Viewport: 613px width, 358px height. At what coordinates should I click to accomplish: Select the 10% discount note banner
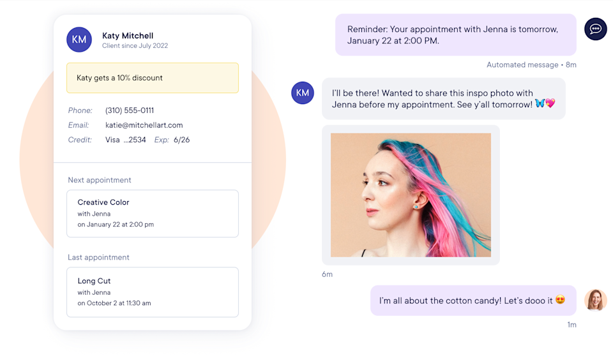point(153,78)
